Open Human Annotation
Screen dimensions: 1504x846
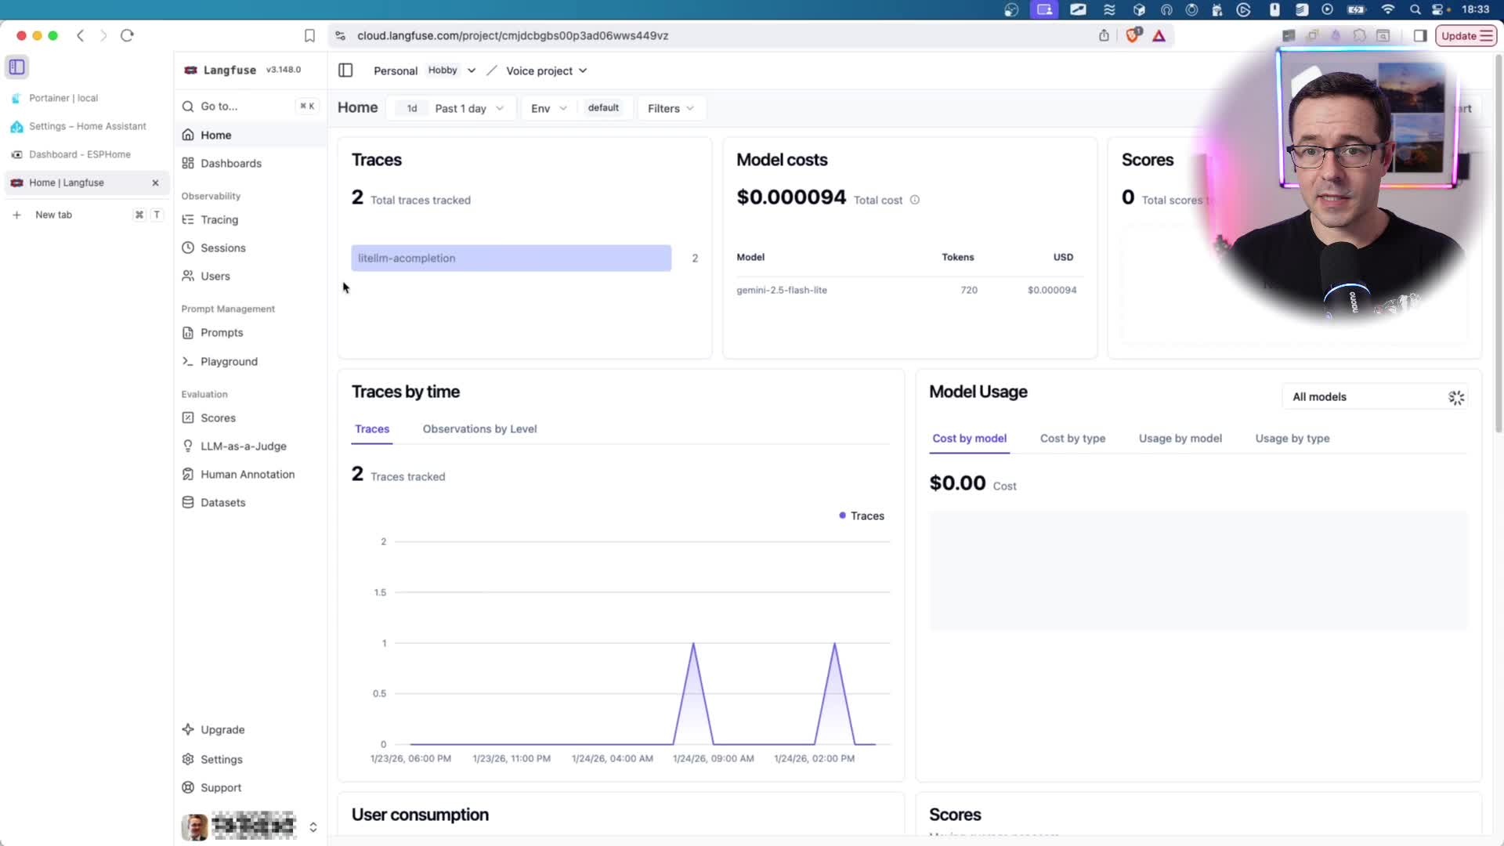pos(247,475)
